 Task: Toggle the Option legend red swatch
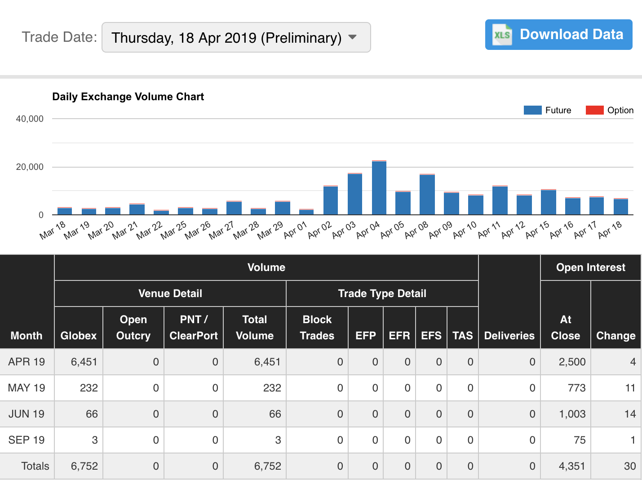pos(594,111)
